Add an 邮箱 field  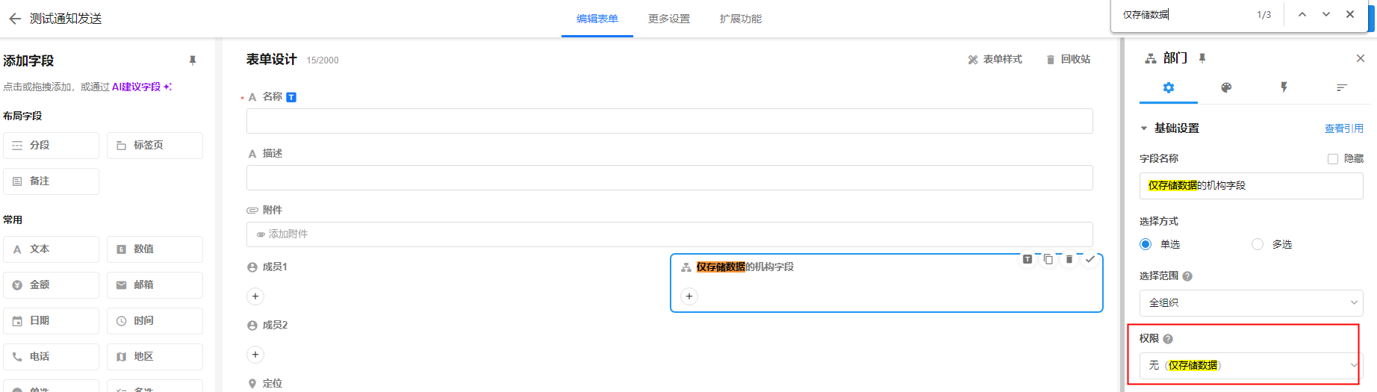pyautogui.click(x=155, y=285)
